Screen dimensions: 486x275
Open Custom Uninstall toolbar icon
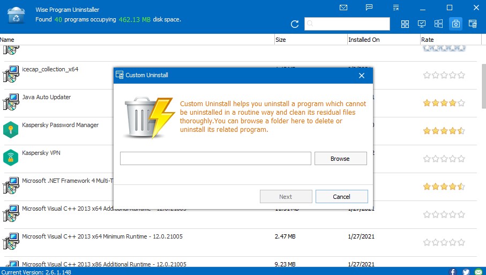click(x=473, y=24)
